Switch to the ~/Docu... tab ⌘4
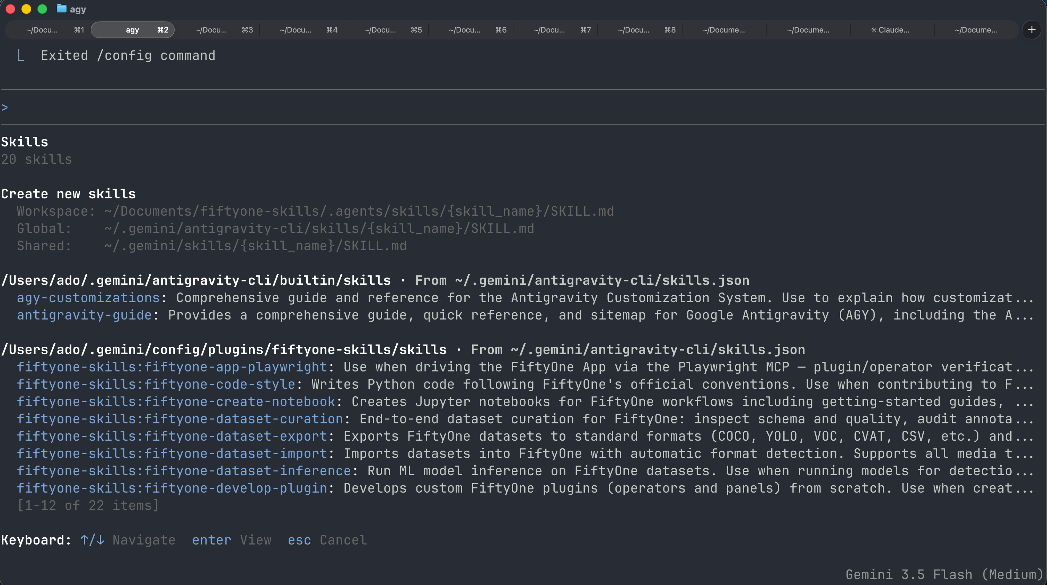 (x=302, y=30)
